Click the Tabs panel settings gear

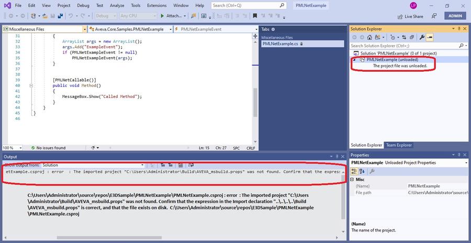(273, 29)
